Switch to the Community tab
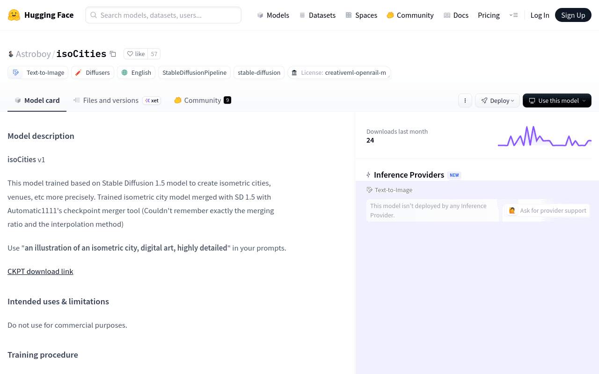This screenshot has height=374, width=599. pos(203,100)
